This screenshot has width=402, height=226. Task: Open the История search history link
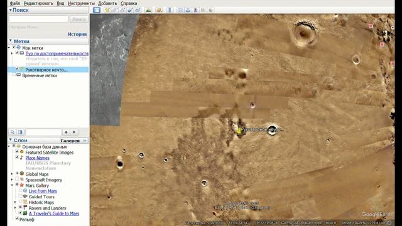(x=77, y=34)
